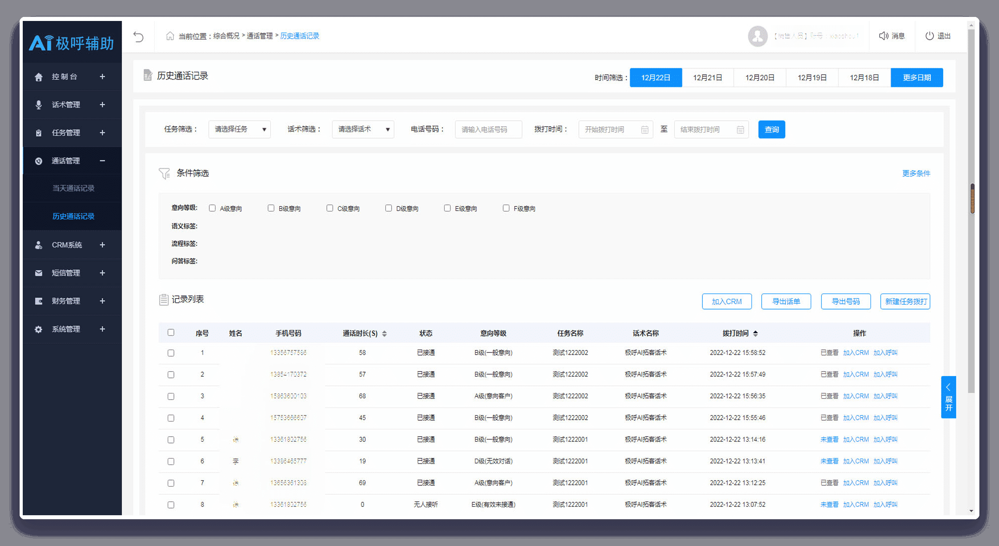Sort by 拨打时间 sort arrows
Image resolution: width=999 pixels, height=546 pixels.
coord(755,334)
